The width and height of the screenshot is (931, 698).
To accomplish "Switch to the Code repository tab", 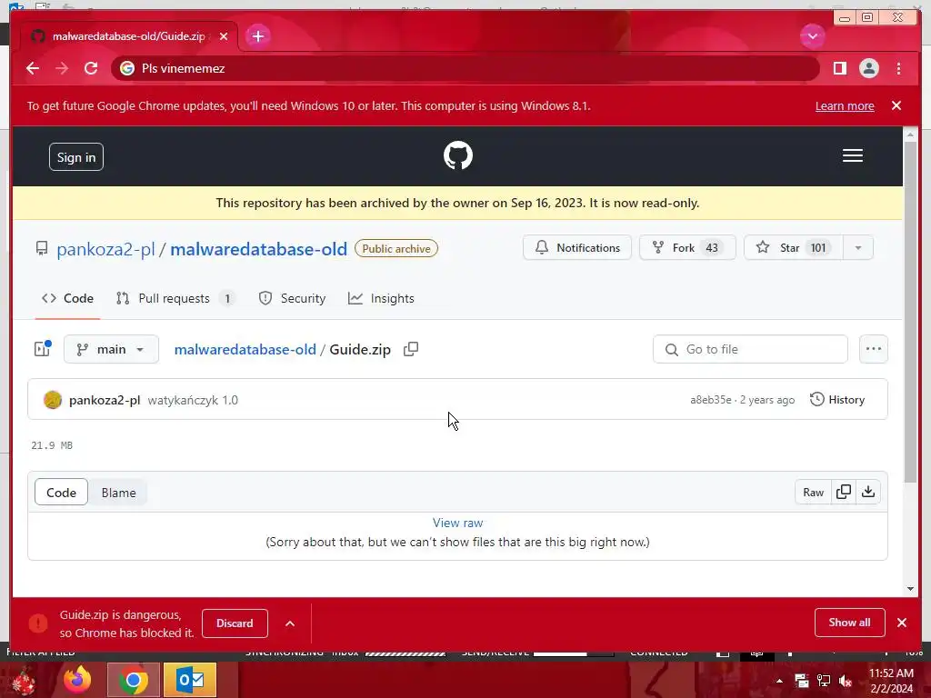I will coord(67,298).
